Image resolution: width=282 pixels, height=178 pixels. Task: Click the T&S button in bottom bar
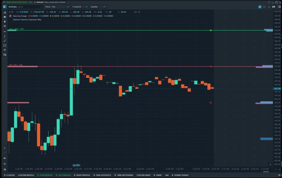(167, 175)
